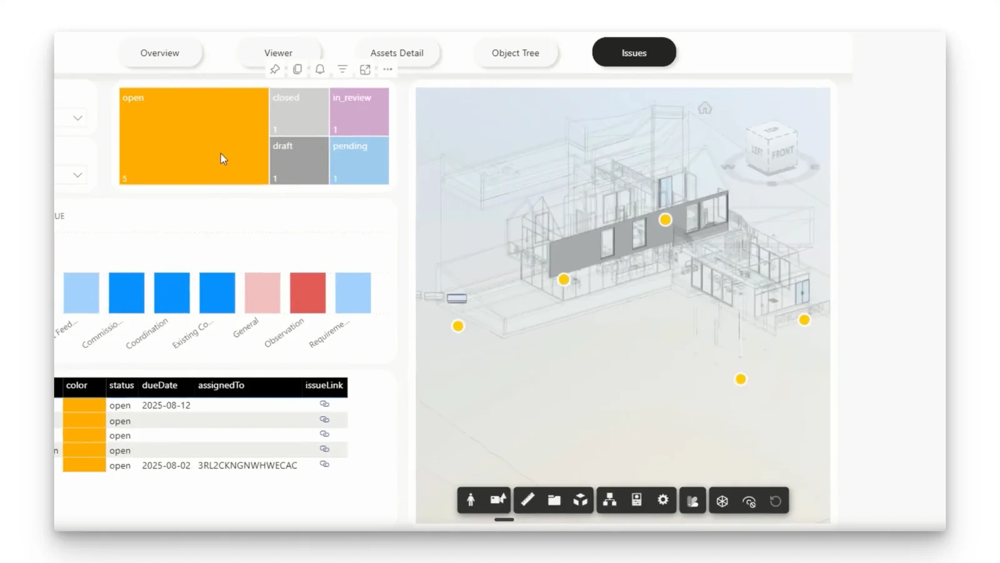Switch to the Overview tab

(159, 53)
